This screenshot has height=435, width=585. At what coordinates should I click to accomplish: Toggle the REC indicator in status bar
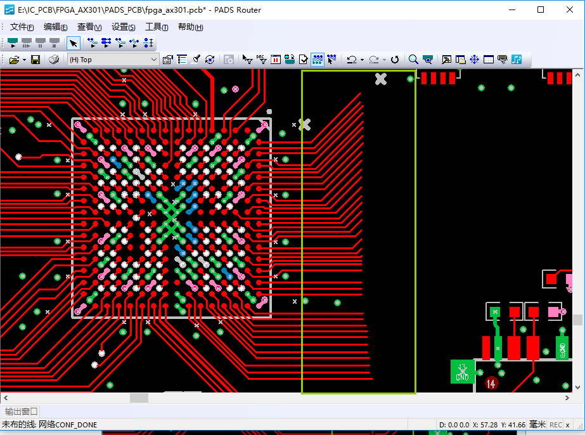point(556,424)
